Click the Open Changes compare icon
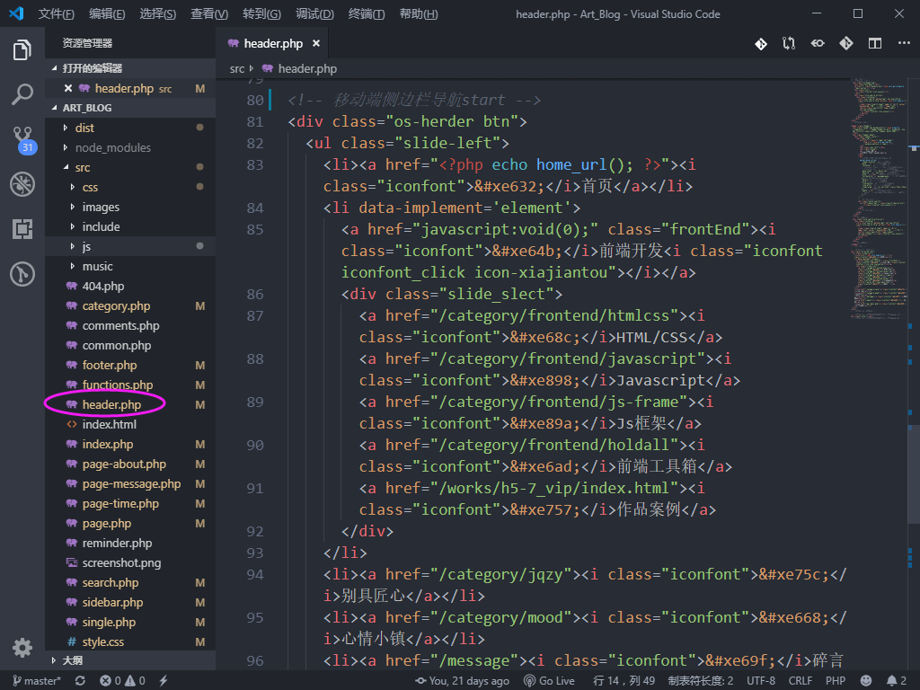 click(788, 43)
